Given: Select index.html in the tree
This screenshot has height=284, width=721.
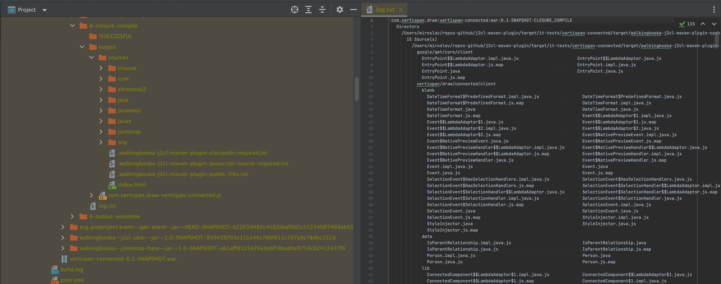Looking at the screenshot, I should tap(132, 185).
